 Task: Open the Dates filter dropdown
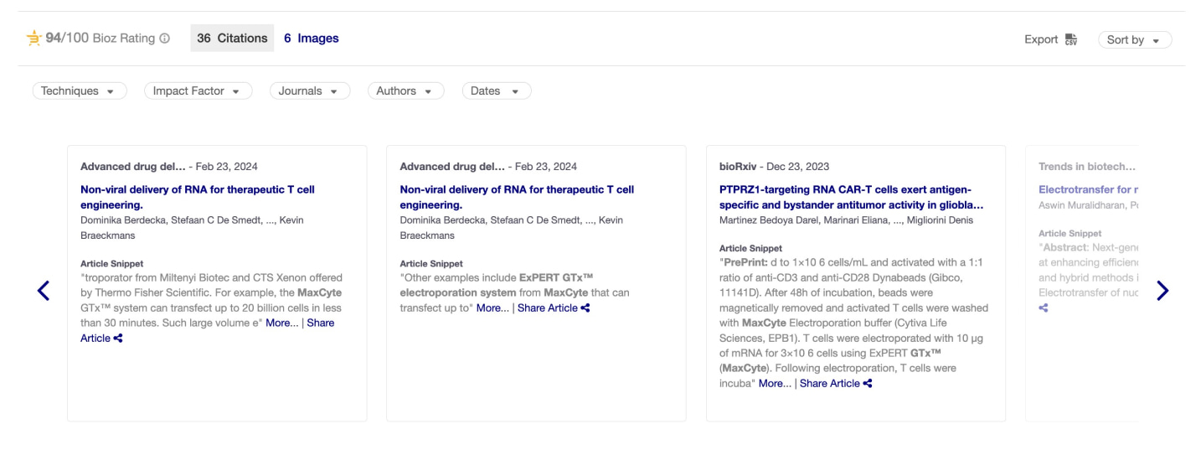(x=496, y=90)
